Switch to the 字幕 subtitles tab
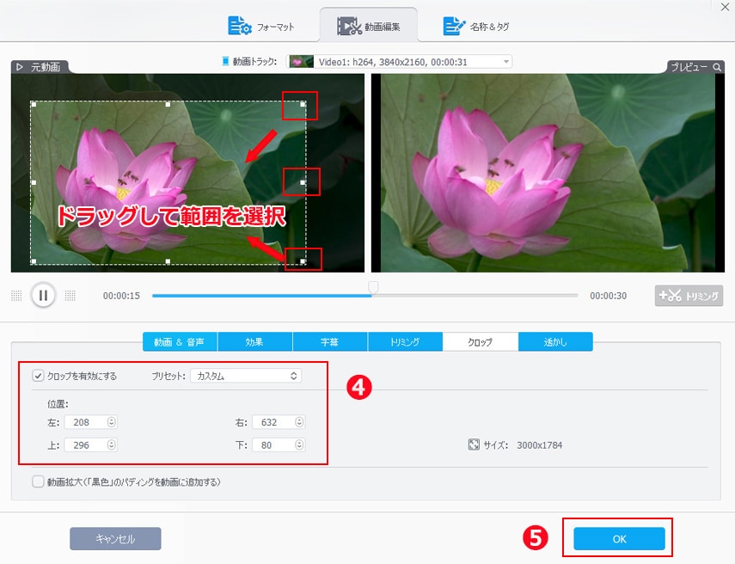 point(329,340)
